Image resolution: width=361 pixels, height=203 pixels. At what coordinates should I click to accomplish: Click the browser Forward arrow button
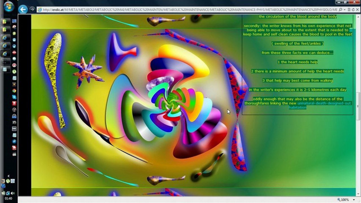(32, 9)
